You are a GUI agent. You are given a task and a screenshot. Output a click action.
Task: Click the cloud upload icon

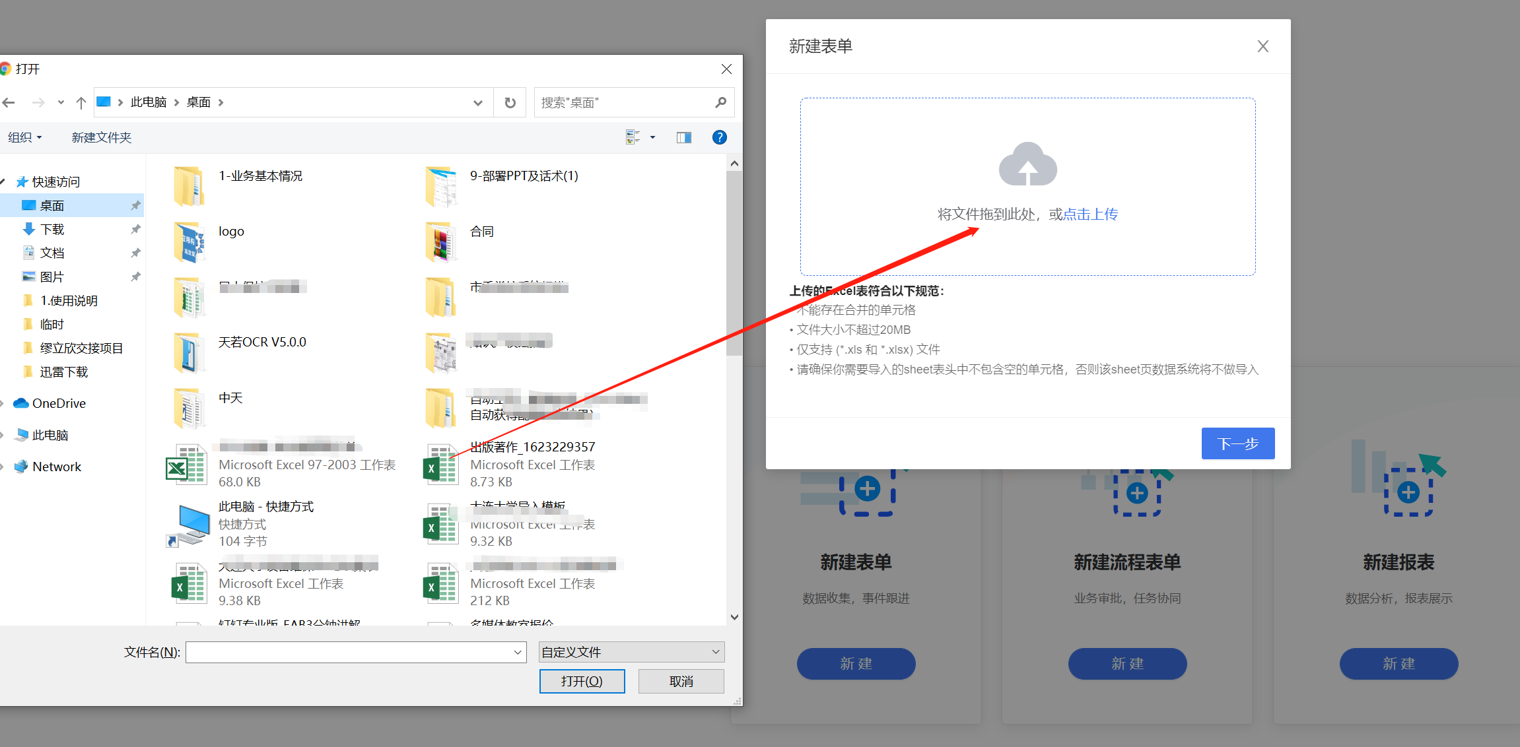[1027, 165]
